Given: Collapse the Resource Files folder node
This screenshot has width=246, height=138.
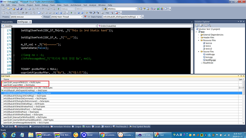Looking at the screenshot, I should tap(199, 40).
